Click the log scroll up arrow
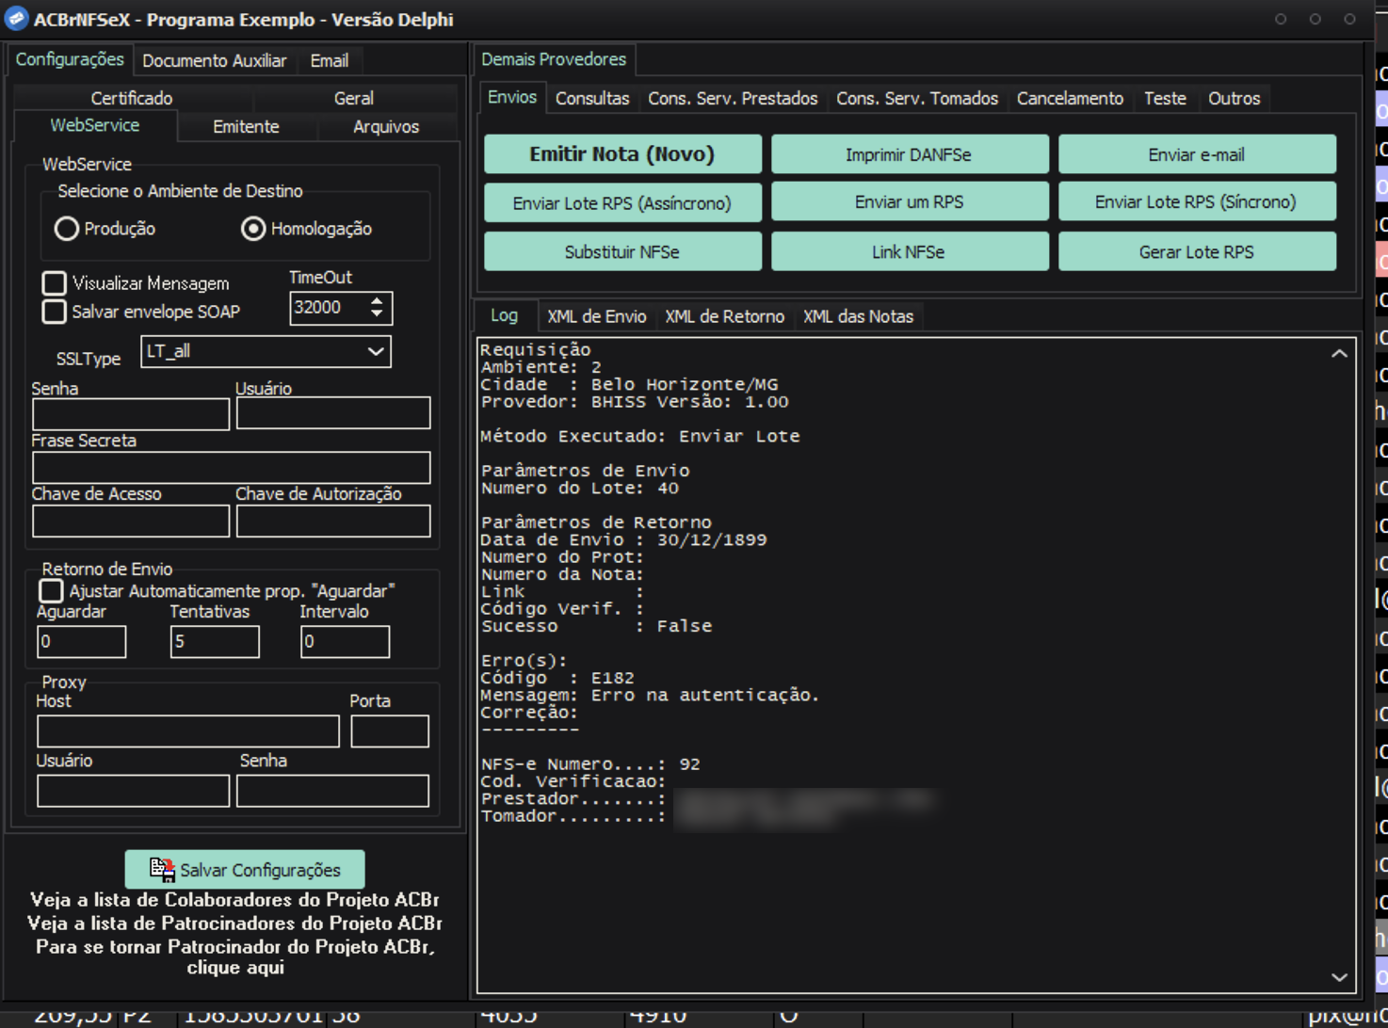Image resolution: width=1388 pixels, height=1028 pixels. coord(1339,354)
